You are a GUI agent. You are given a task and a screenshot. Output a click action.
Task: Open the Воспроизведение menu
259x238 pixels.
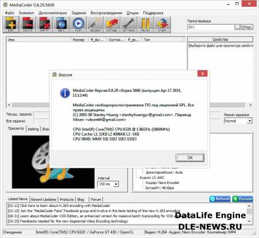[x=106, y=13]
